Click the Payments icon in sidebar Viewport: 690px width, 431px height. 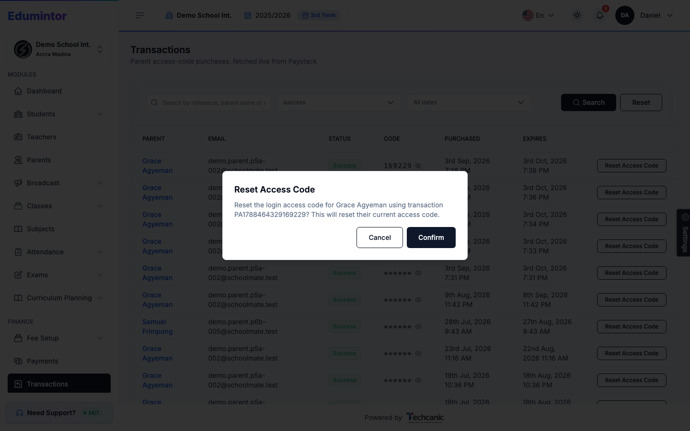point(18,361)
